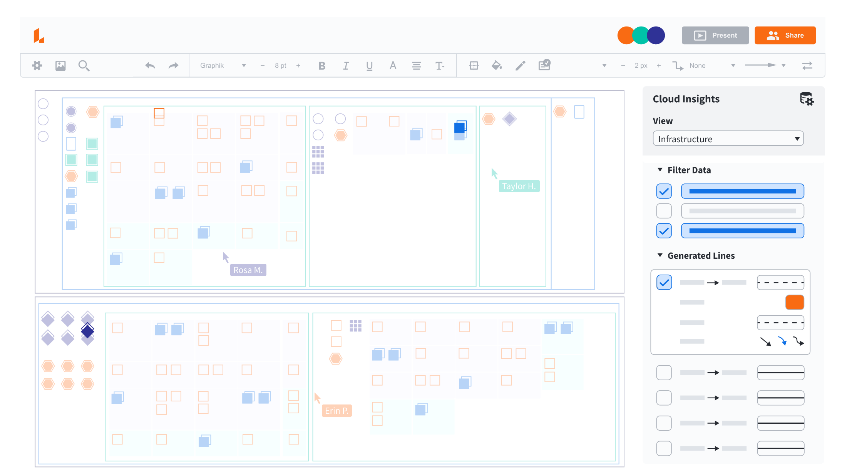Click the settings gear icon in toolbar
847x476 pixels.
pos(37,66)
